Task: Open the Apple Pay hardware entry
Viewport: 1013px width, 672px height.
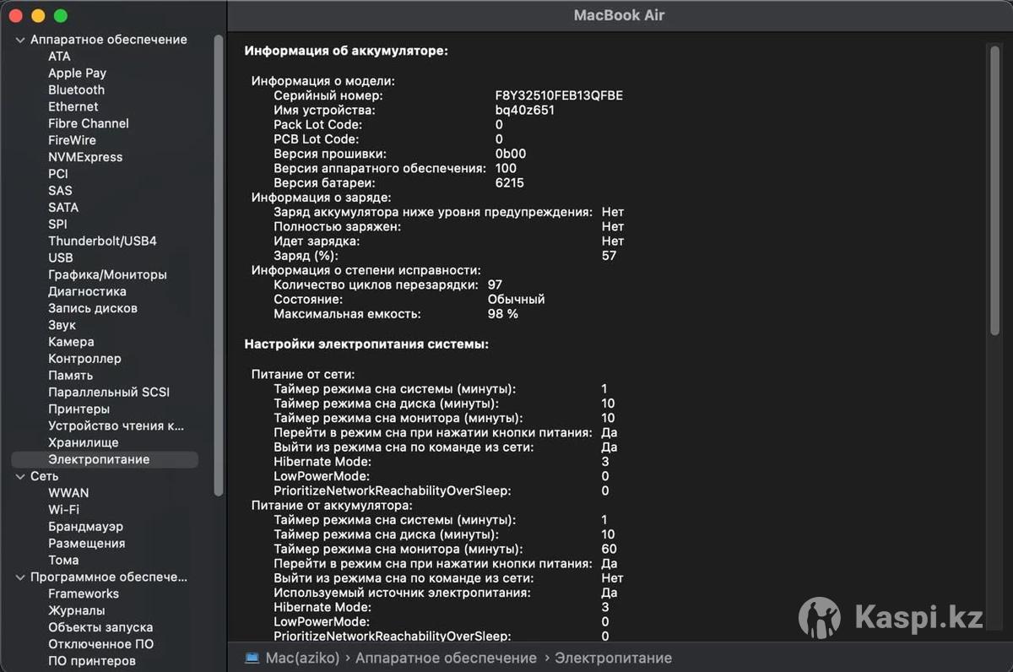Action: (77, 73)
